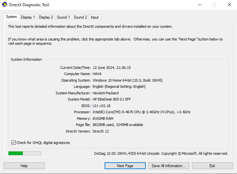Click the Copyright Microsoft notice text
This screenshot has width=237, height=174.
tap(195, 153)
